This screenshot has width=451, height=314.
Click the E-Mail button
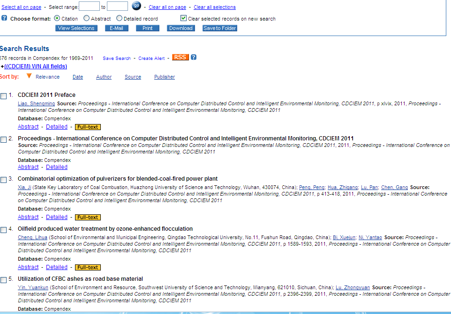pos(116,28)
